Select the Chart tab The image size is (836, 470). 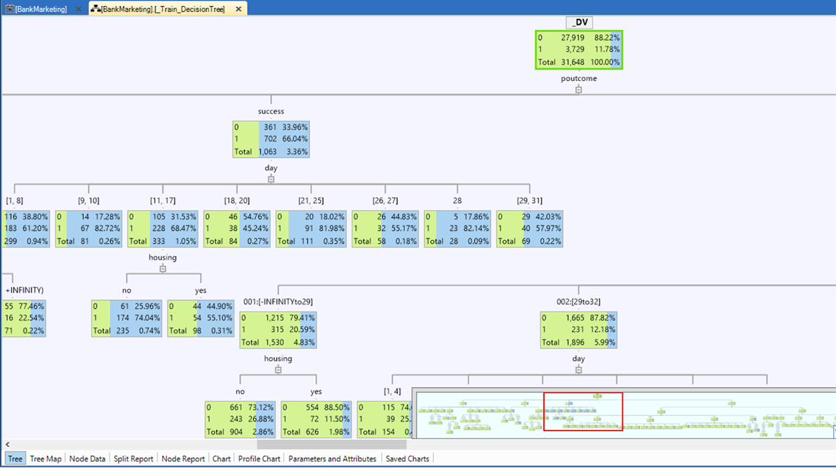click(221, 459)
